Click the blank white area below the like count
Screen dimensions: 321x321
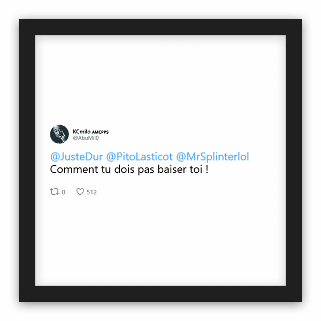[160, 241]
